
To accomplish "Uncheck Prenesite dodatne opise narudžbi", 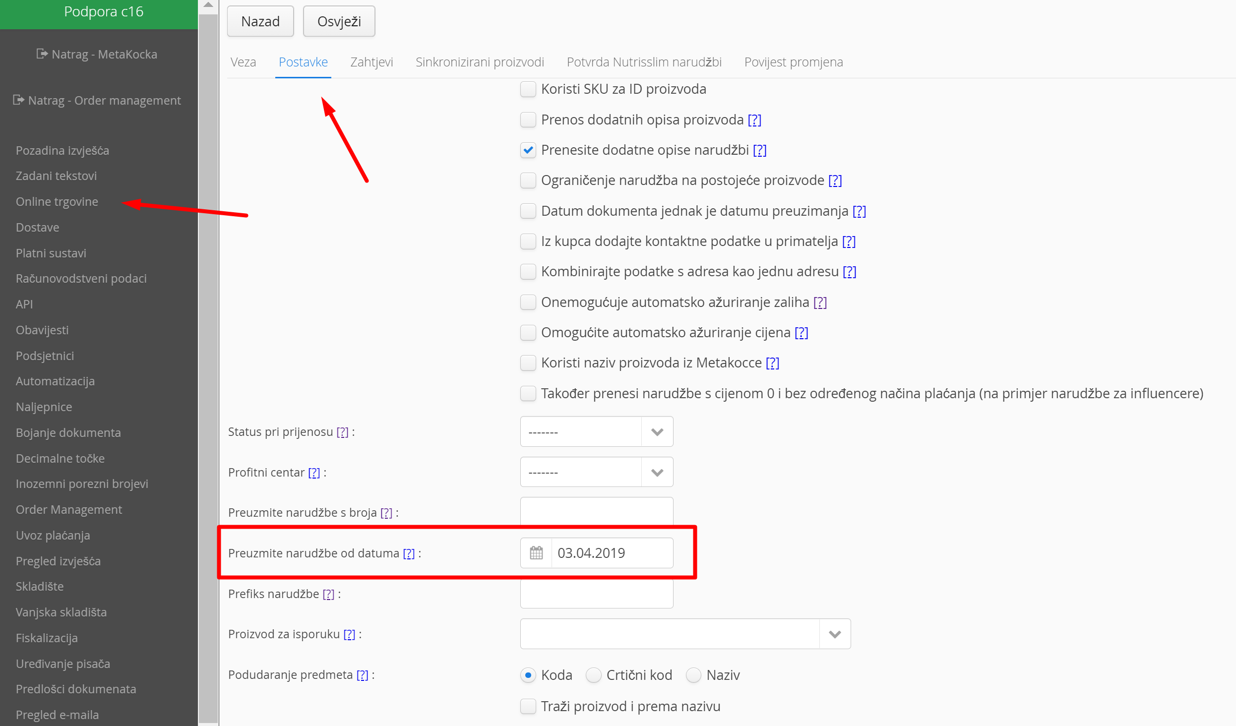I will (528, 150).
